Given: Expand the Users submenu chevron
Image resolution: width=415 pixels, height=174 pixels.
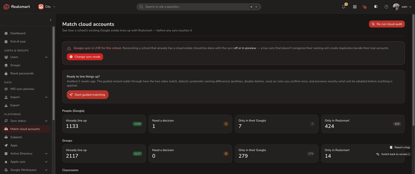Looking at the screenshot, I should 46,57.
